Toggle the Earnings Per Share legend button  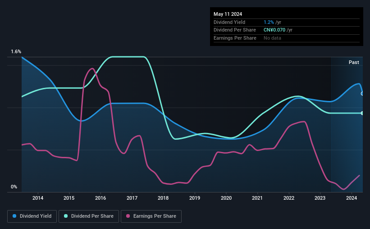click(x=151, y=216)
